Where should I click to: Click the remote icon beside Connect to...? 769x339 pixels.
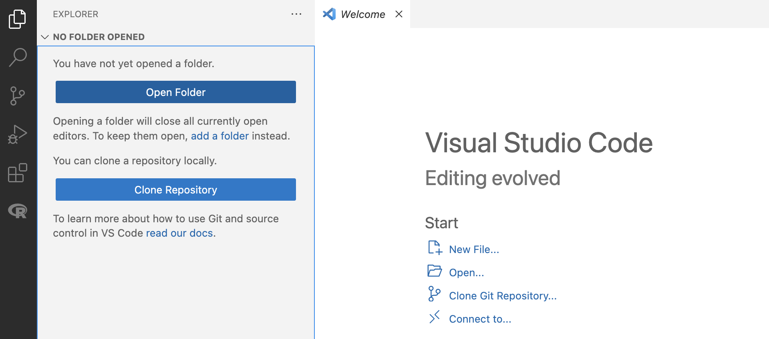coord(435,317)
